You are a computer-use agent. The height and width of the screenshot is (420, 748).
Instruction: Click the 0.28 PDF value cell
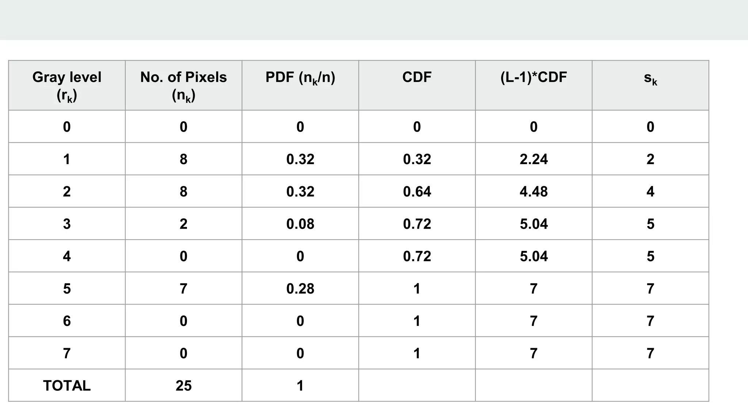click(x=300, y=288)
